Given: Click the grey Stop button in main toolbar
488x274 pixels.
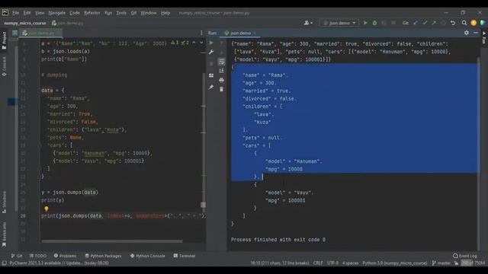Looking at the screenshot, I should [393, 23].
